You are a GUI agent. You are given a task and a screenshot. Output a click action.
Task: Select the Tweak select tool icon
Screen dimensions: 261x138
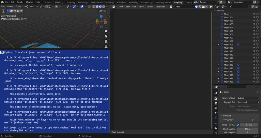coord(3,11)
